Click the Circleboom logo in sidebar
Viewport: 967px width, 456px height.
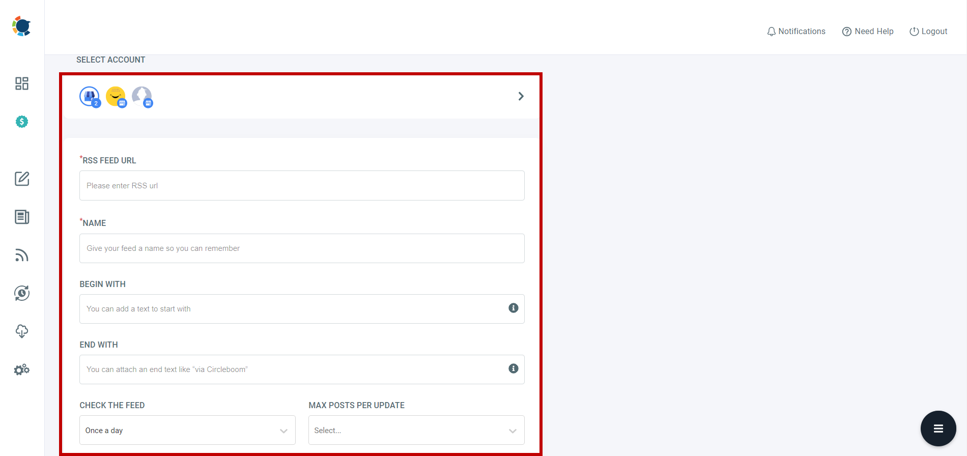22,26
